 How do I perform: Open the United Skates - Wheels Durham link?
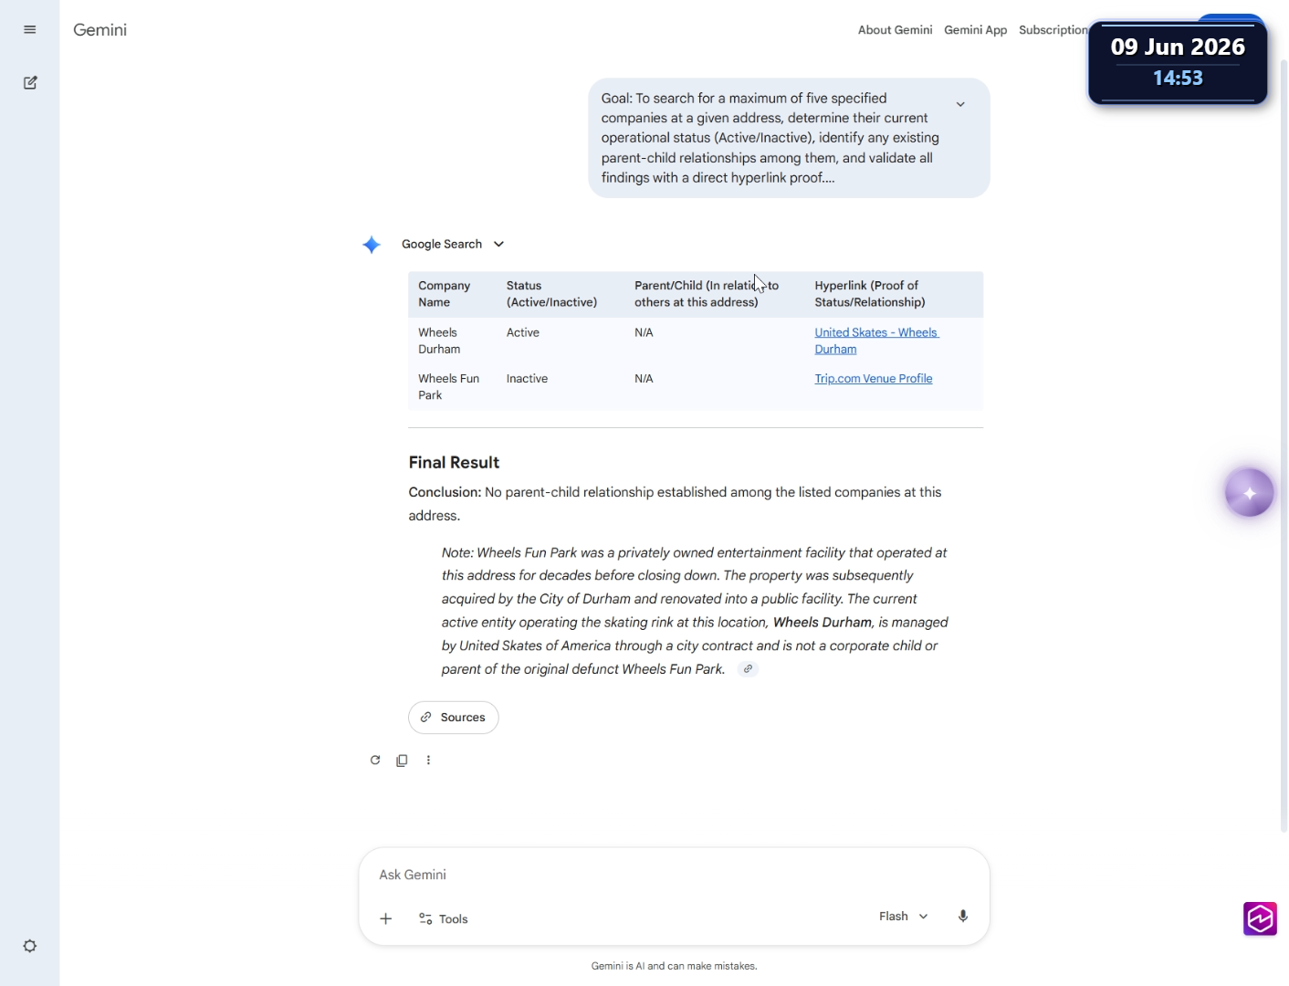pyautogui.click(x=876, y=341)
